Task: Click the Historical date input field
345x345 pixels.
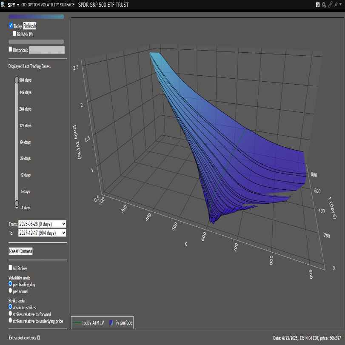Action: 47,50
